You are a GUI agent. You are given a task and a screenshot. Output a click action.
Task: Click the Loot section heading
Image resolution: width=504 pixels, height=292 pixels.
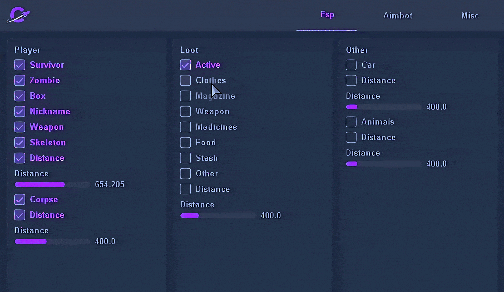189,50
